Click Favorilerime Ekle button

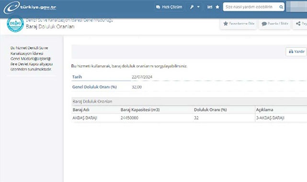click(239, 23)
